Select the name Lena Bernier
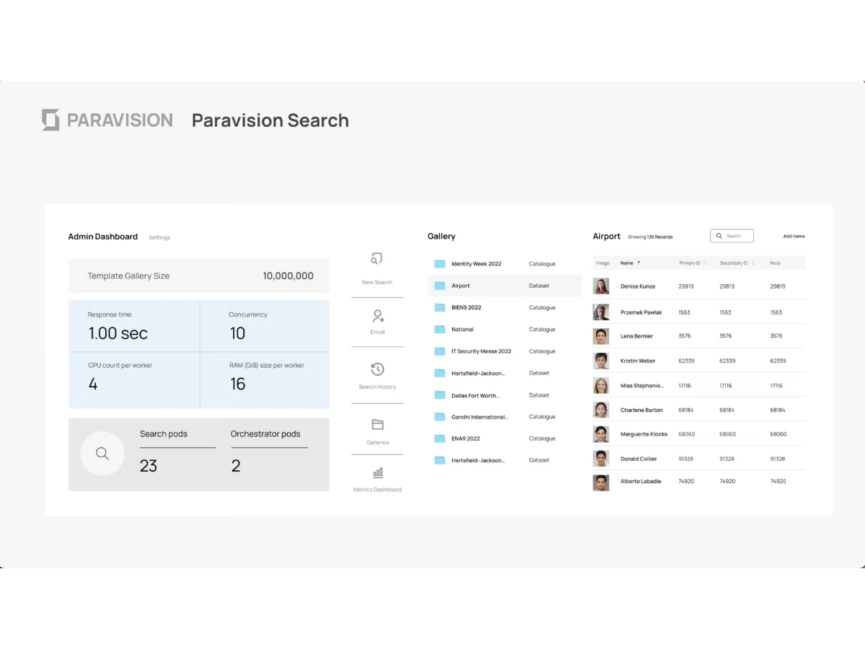The width and height of the screenshot is (865, 649). pyautogui.click(x=636, y=336)
